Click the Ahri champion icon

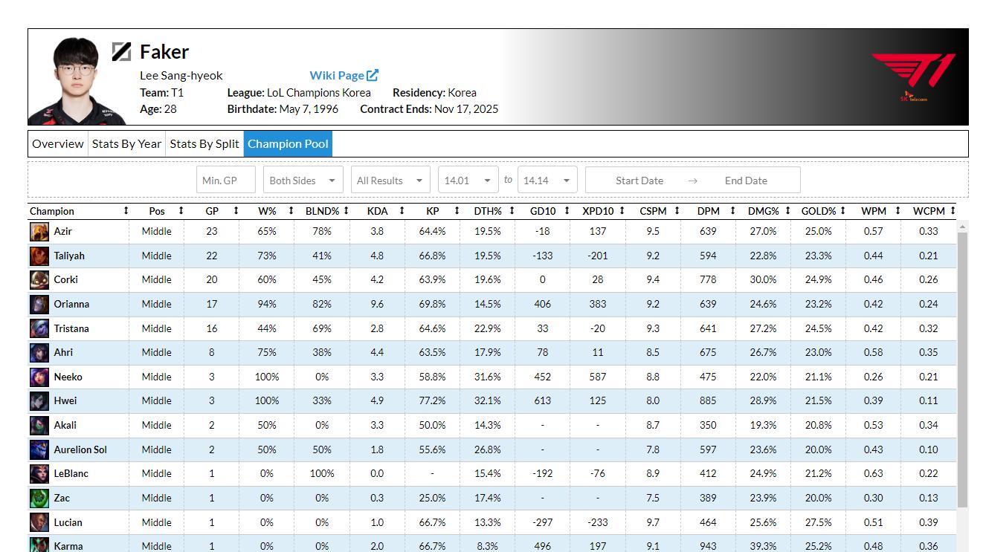(x=39, y=352)
